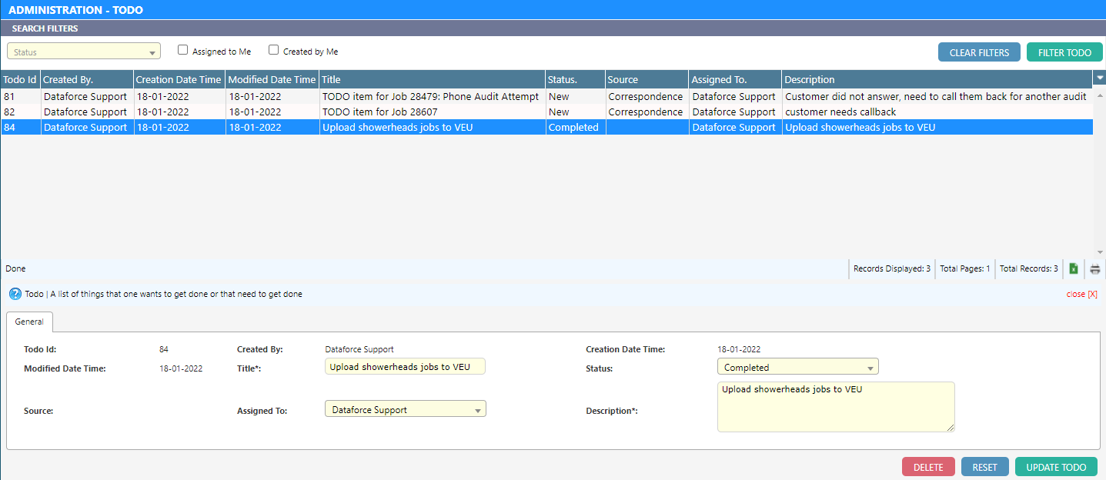Export records using the Excel icon

[1073, 269]
